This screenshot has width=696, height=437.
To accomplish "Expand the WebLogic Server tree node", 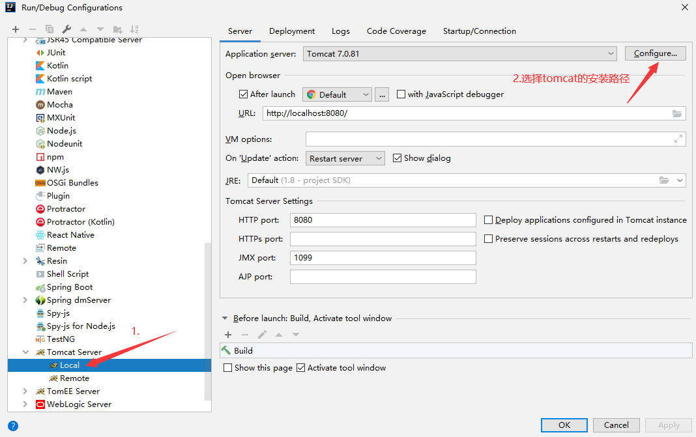I will click(25, 404).
